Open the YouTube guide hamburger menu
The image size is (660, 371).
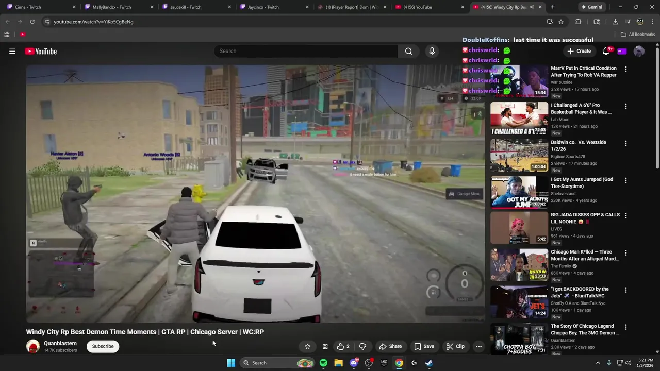(12, 51)
